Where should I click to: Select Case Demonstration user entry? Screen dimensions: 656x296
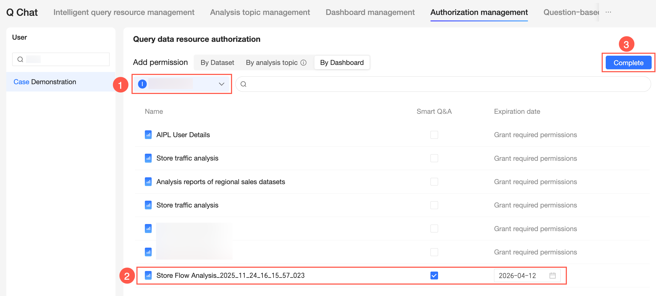coord(45,82)
